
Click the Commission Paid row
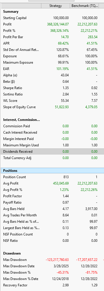tap(52, 126)
